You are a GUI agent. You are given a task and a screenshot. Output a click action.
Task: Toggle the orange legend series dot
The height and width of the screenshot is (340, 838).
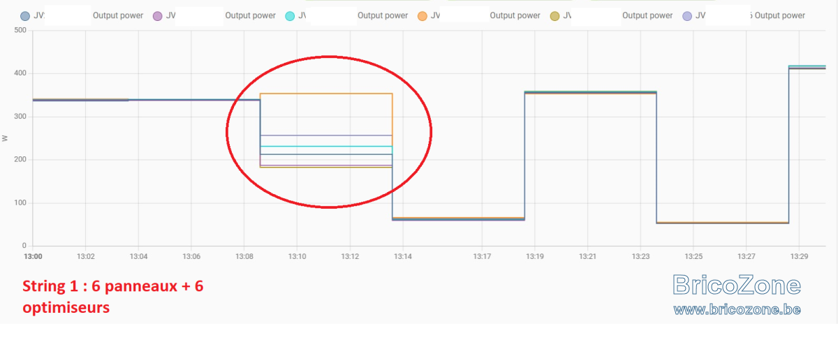[422, 15]
